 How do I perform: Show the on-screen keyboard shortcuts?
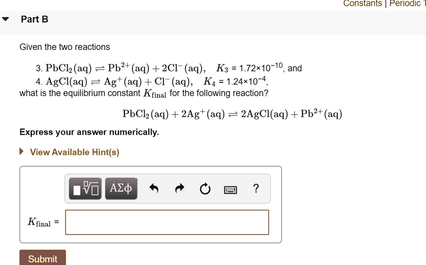point(230,188)
